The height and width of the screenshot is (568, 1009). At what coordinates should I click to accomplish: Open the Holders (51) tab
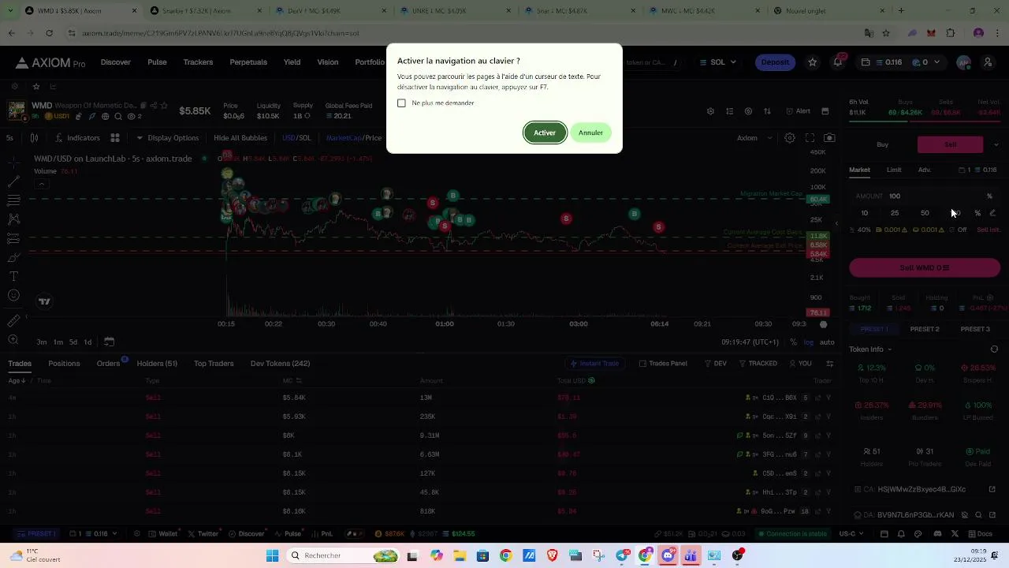coord(157,364)
